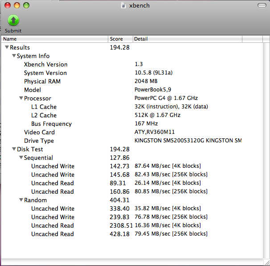This screenshot has width=270, height=266.
Task: Click the score value 89.31
Action: [x=118, y=183]
